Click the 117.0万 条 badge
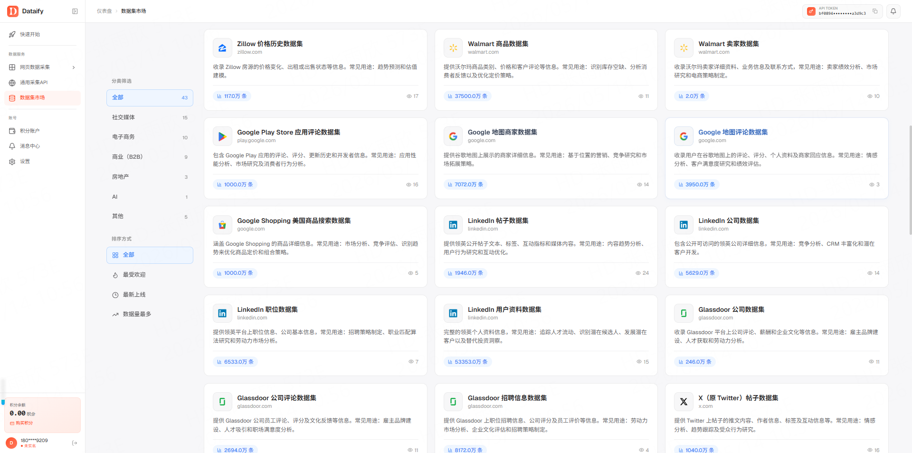This screenshot has width=912, height=453. click(232, 96)
